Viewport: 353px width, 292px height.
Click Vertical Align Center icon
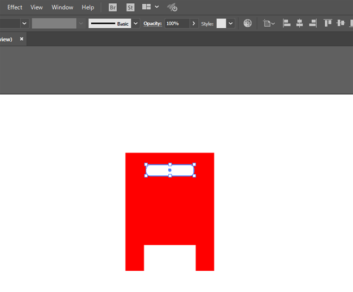[x=341, y=23]
